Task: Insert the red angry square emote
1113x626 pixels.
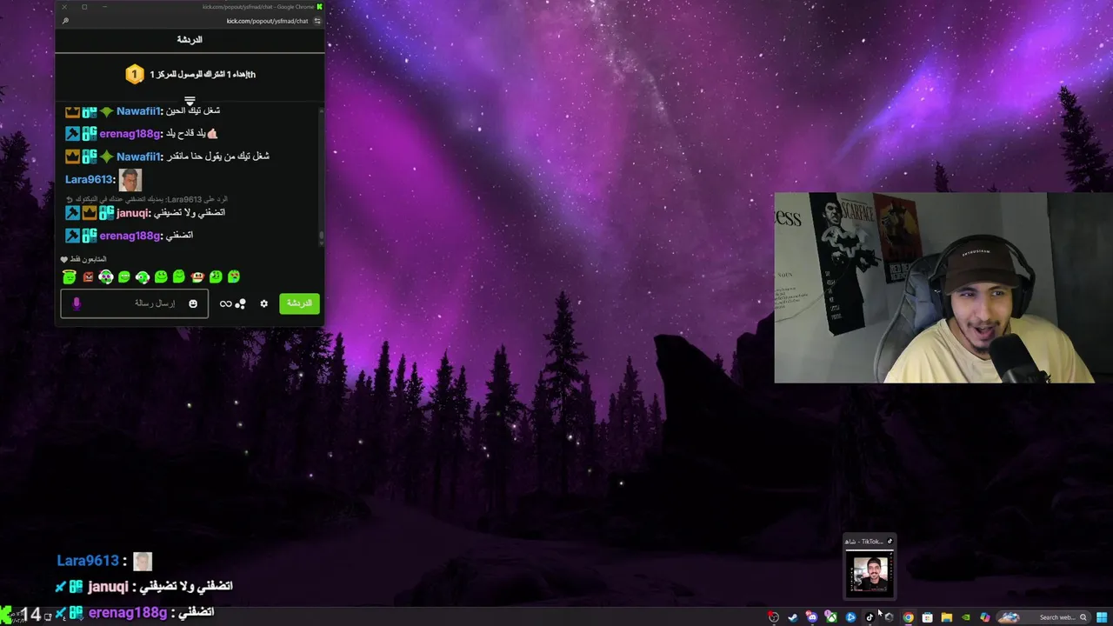Action: (x=88, y=276)
